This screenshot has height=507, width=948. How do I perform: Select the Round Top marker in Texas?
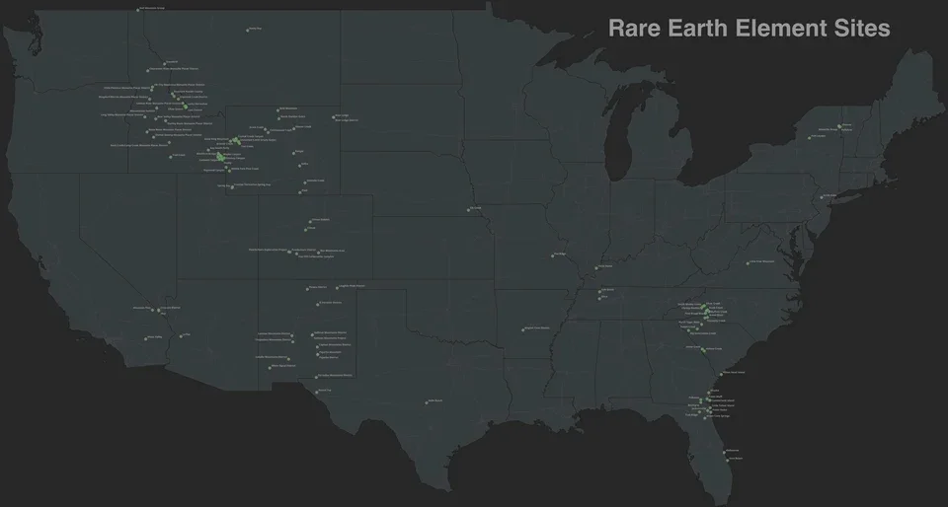coord(317,392)
